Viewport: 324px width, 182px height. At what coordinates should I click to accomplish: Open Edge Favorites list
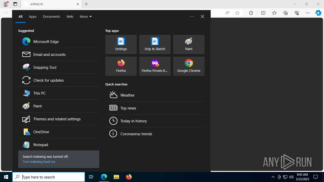pos(274,13)
